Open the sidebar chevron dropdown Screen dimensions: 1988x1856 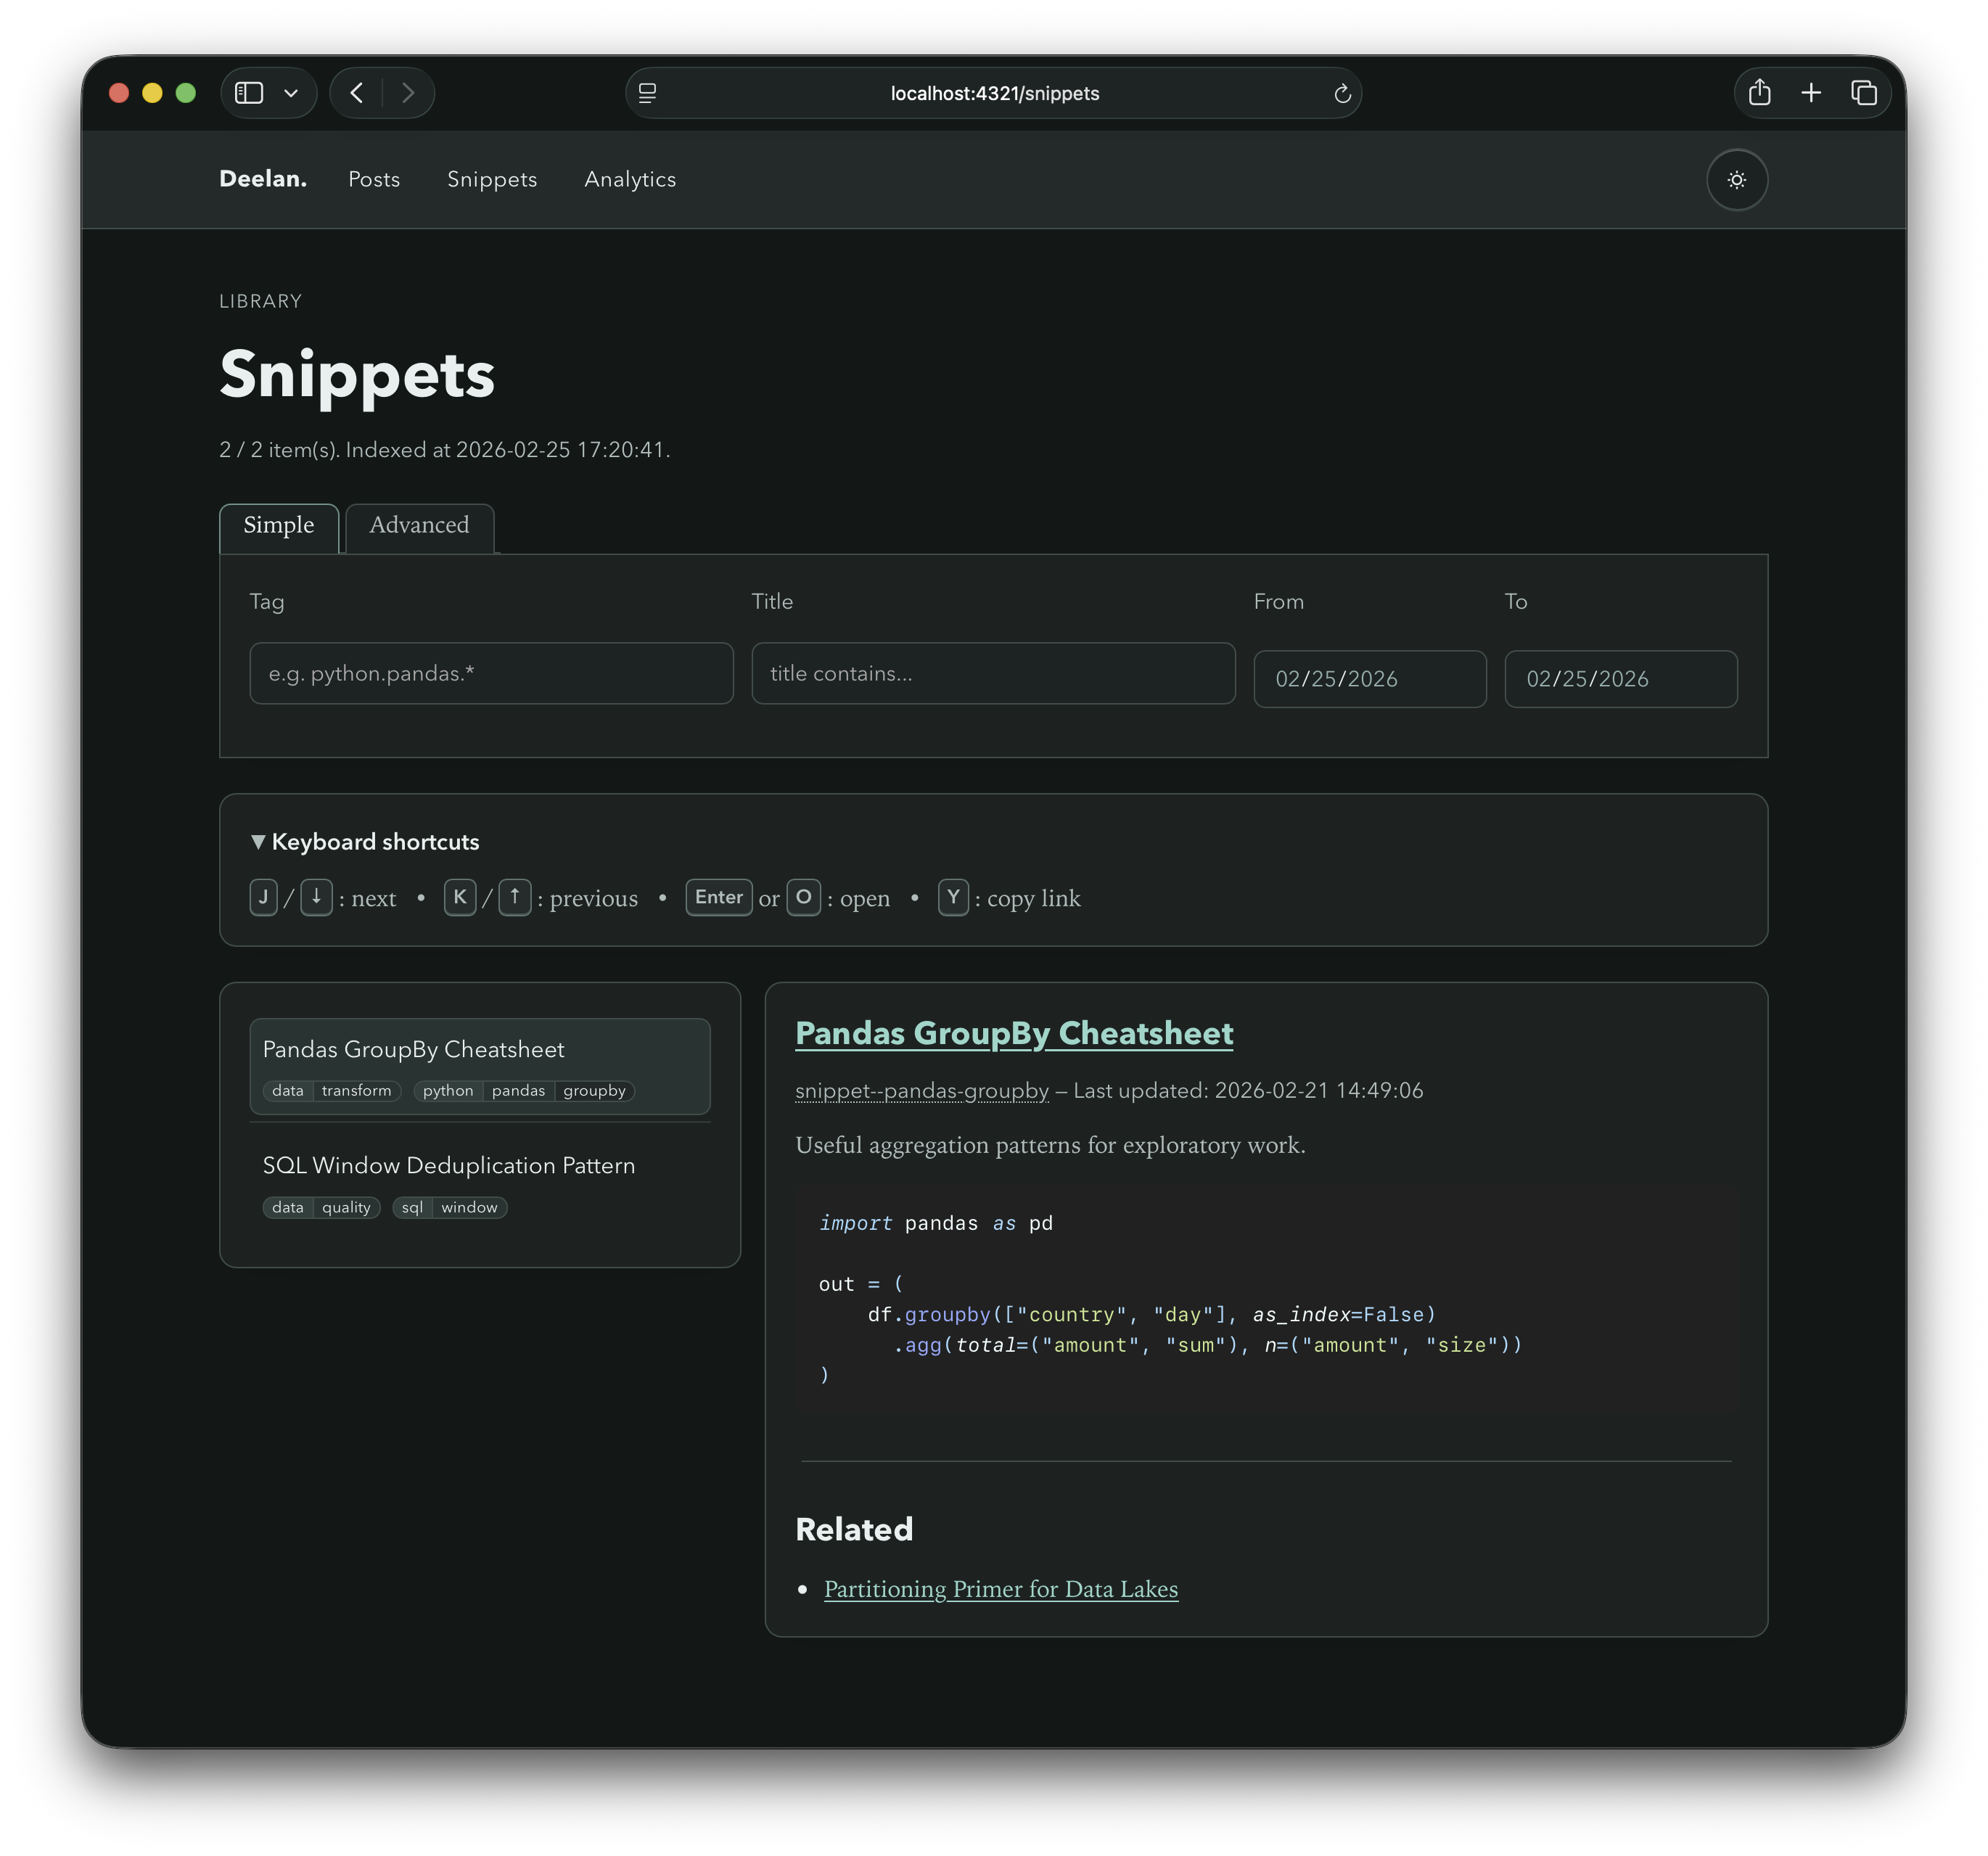(291, 92)
